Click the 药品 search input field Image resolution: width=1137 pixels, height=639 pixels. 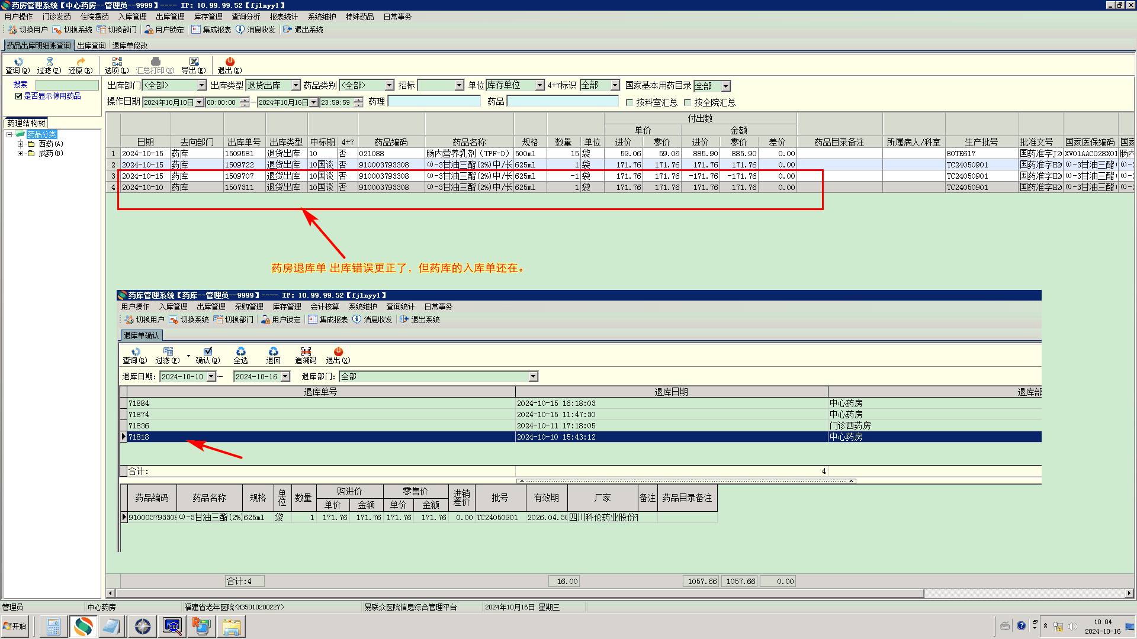coord(562,102)
